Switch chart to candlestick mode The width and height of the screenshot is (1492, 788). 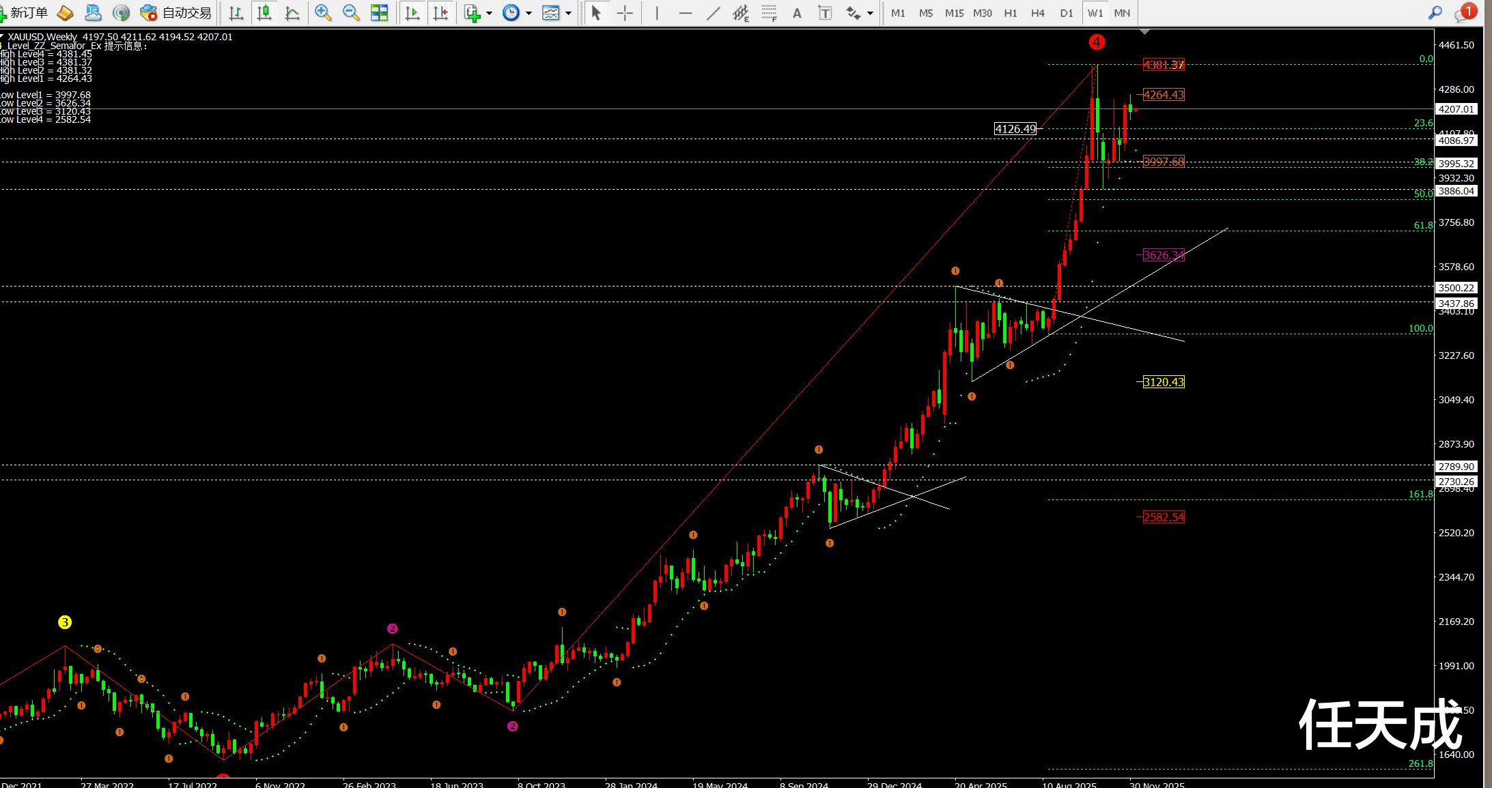[x=264, y=13]
